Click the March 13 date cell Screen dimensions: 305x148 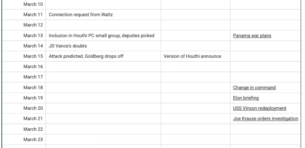(24, 36)
